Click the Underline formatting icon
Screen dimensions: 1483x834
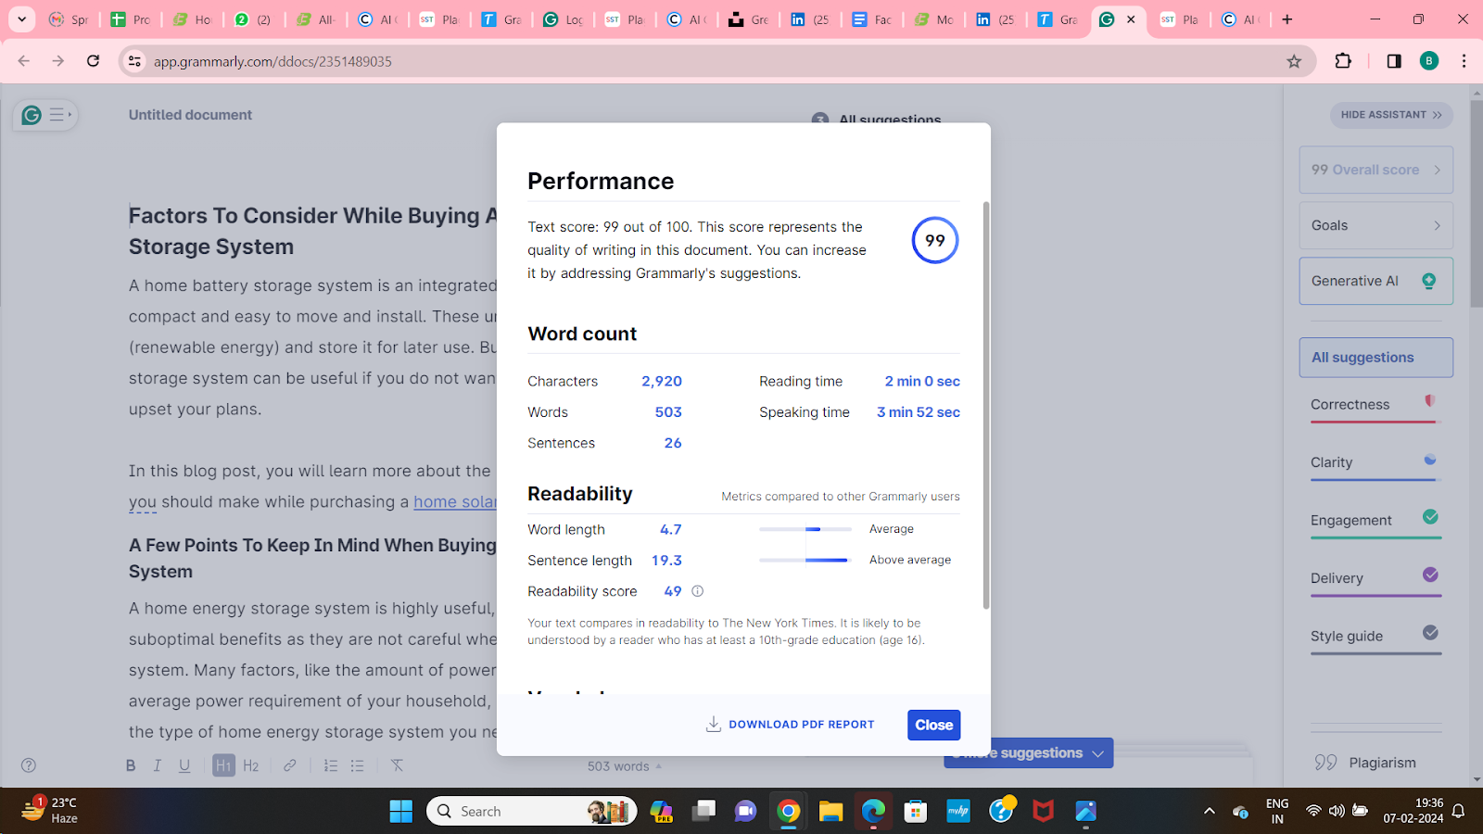click(184, 765)
